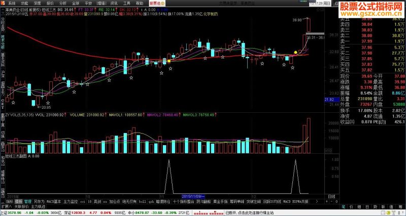Screen dimensions: 406x216
Task: Click the 日线 period label below chart
Action: [332, 196]
